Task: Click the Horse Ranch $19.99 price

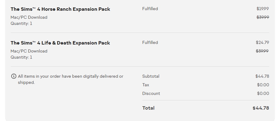Action: [263, 9]
